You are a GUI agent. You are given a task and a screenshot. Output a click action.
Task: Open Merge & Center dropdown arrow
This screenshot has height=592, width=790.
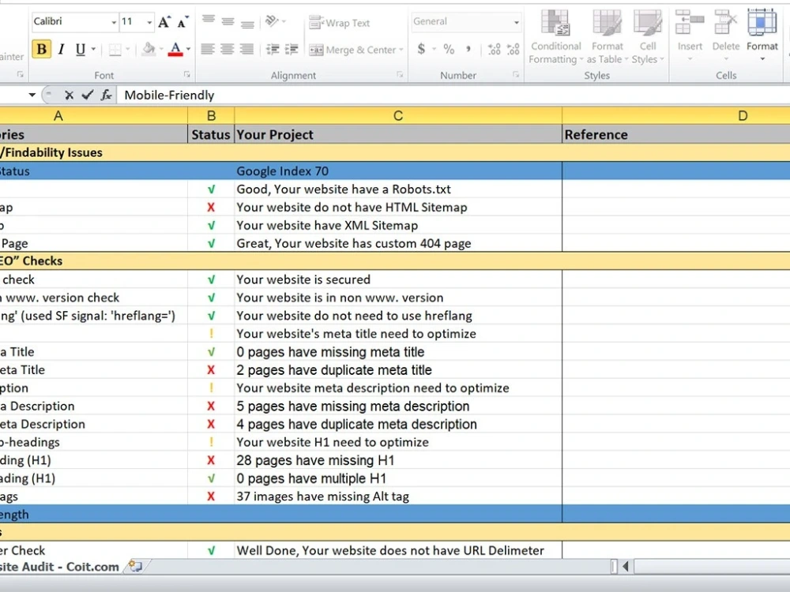401,50
